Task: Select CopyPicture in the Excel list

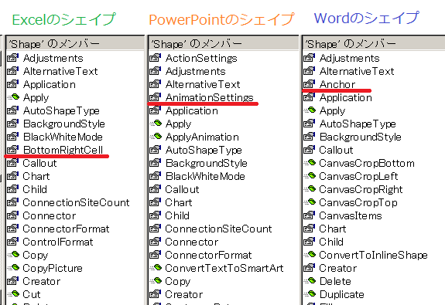Action: point(53,268)
